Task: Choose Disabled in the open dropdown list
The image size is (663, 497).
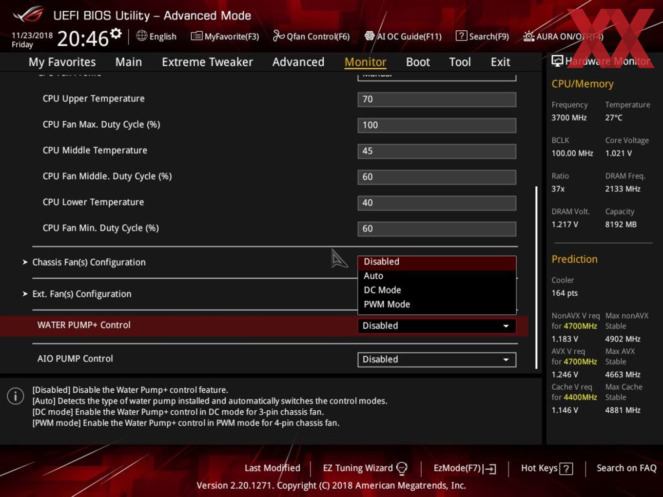Action: (437, 262)
